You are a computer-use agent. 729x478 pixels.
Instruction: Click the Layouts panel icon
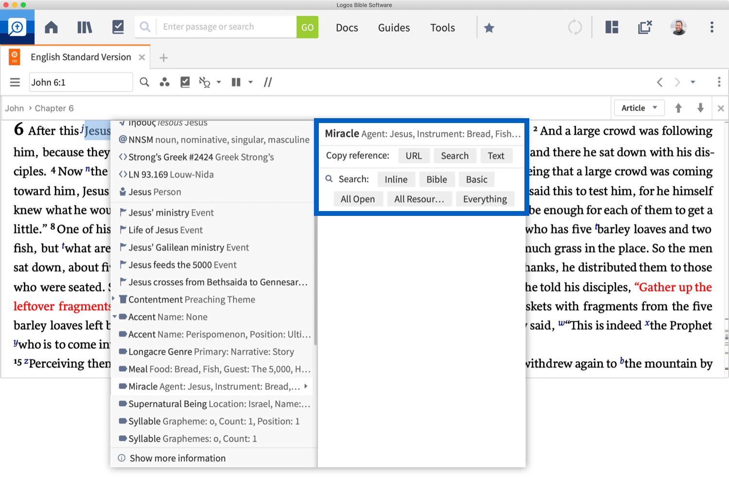point(611,27)
